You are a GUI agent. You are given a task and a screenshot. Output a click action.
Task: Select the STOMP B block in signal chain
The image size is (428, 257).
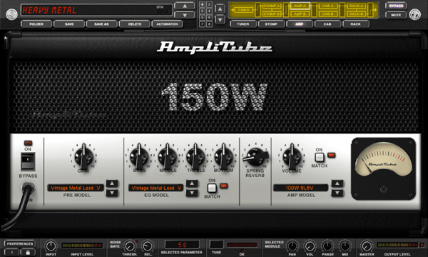271,14
